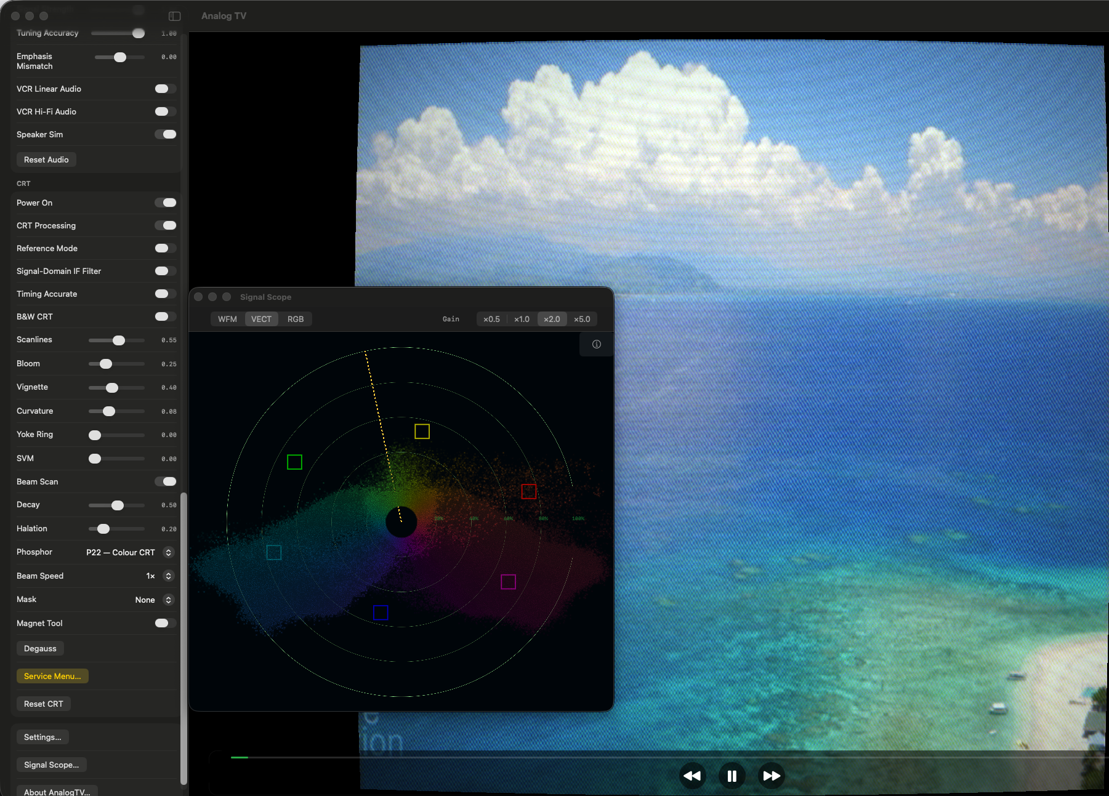Turn off the Power On switch
The width and height of the screenshot is (1109, 796).
pos(165,203)
